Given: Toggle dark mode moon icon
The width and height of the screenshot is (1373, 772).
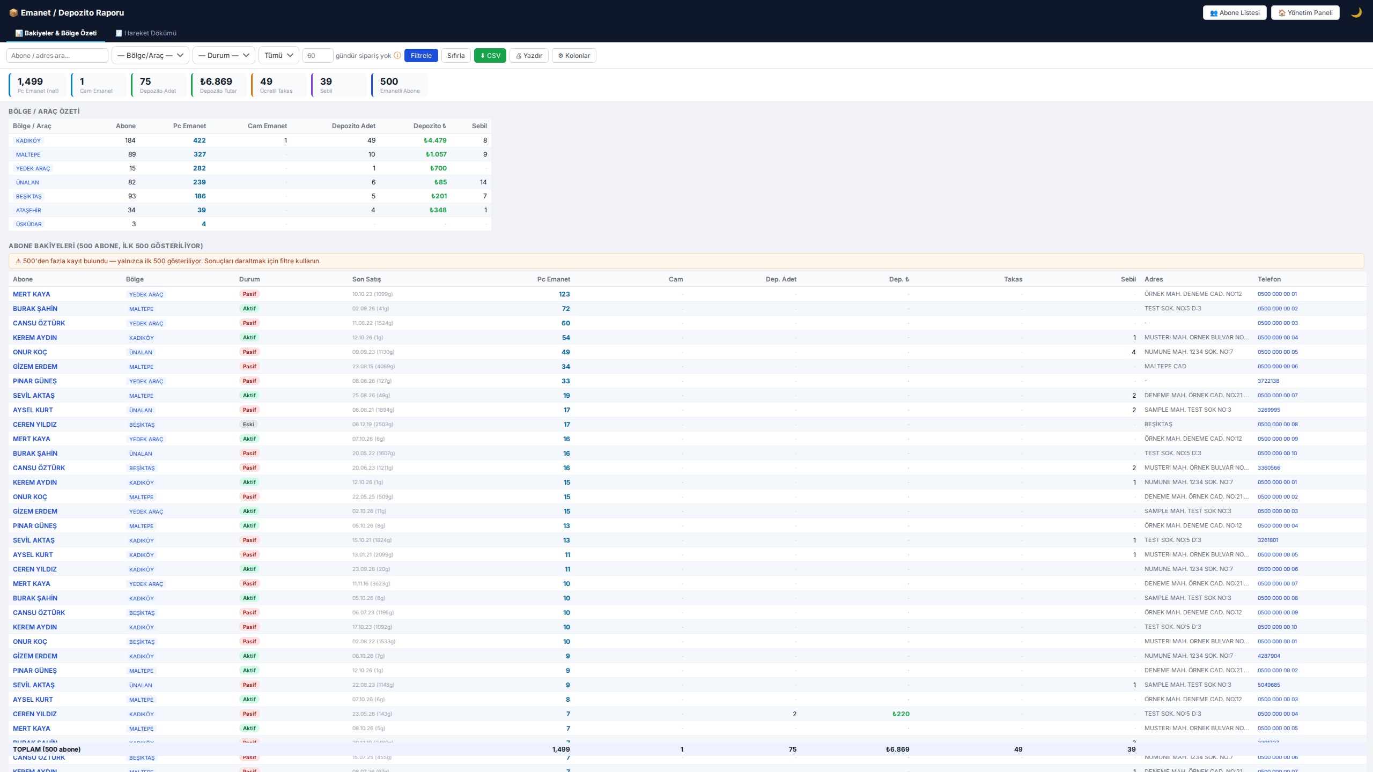Looking at the screenshot, I should pyautogui.click(x=1356, y=12).
